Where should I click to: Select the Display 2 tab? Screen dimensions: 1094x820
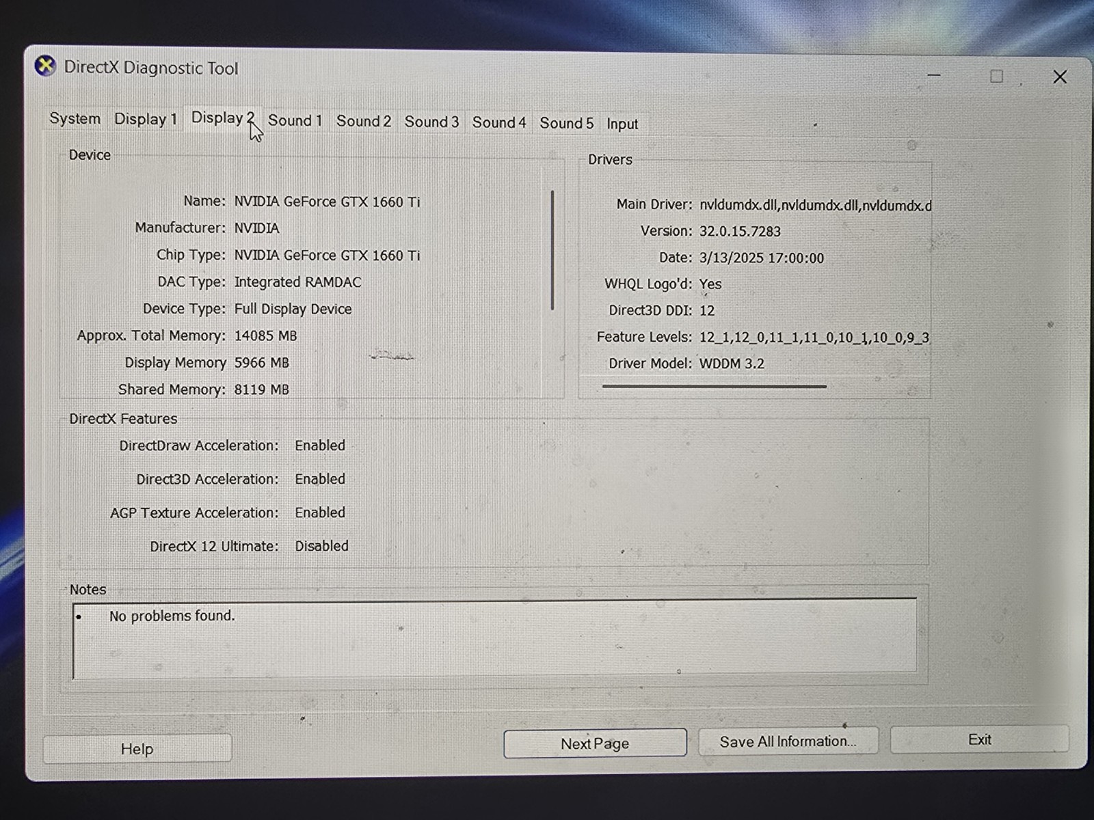coord(223,118)
